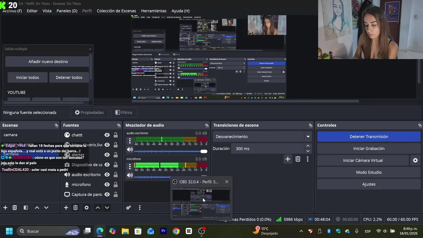423x238 pixels.
Task: Adjust audio escritorio volume slider
Action: (x=171, y=151)
